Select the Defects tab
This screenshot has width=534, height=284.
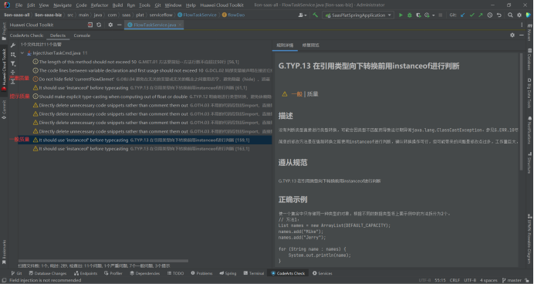click(x=58, y=35)
